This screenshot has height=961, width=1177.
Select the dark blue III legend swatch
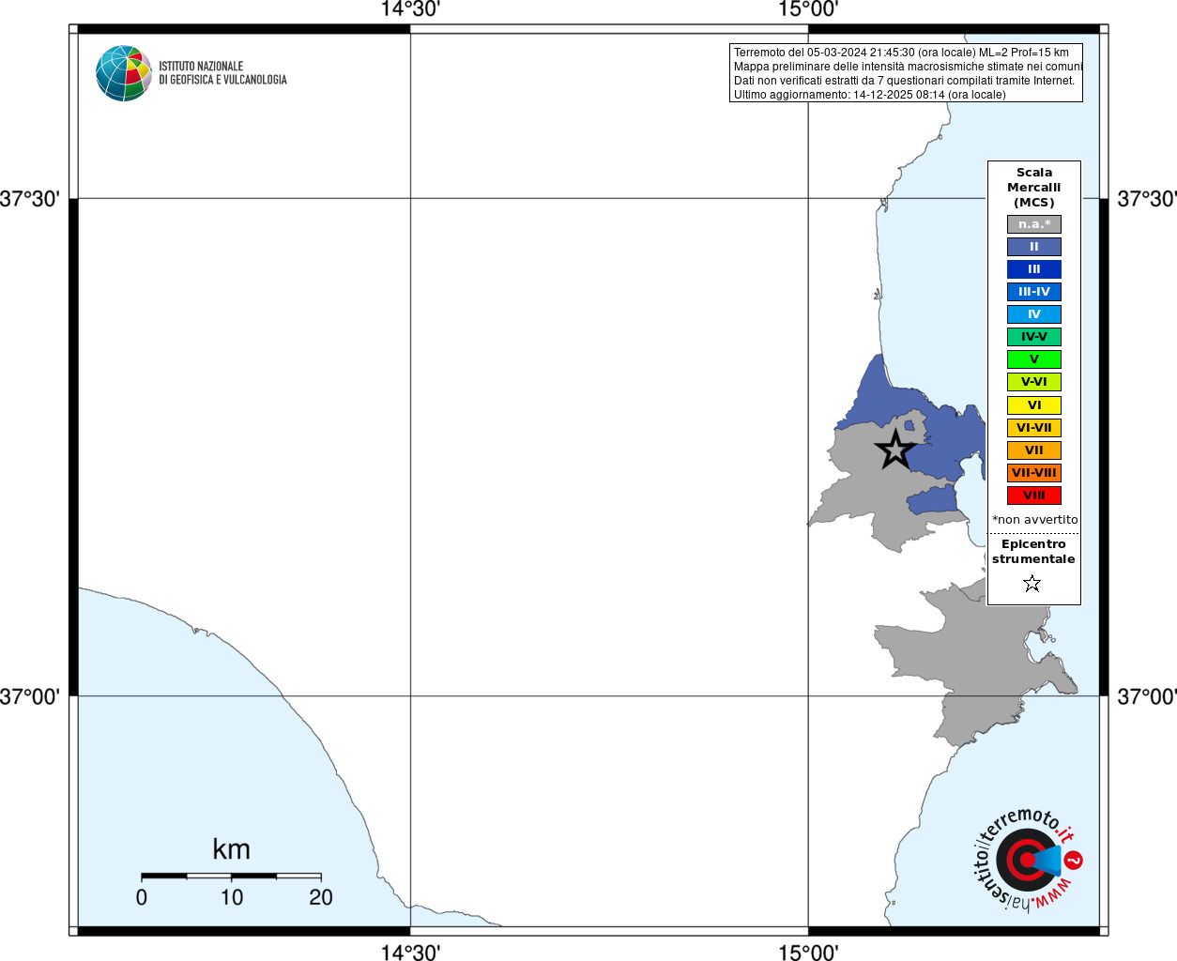(x=1034, y=269)
